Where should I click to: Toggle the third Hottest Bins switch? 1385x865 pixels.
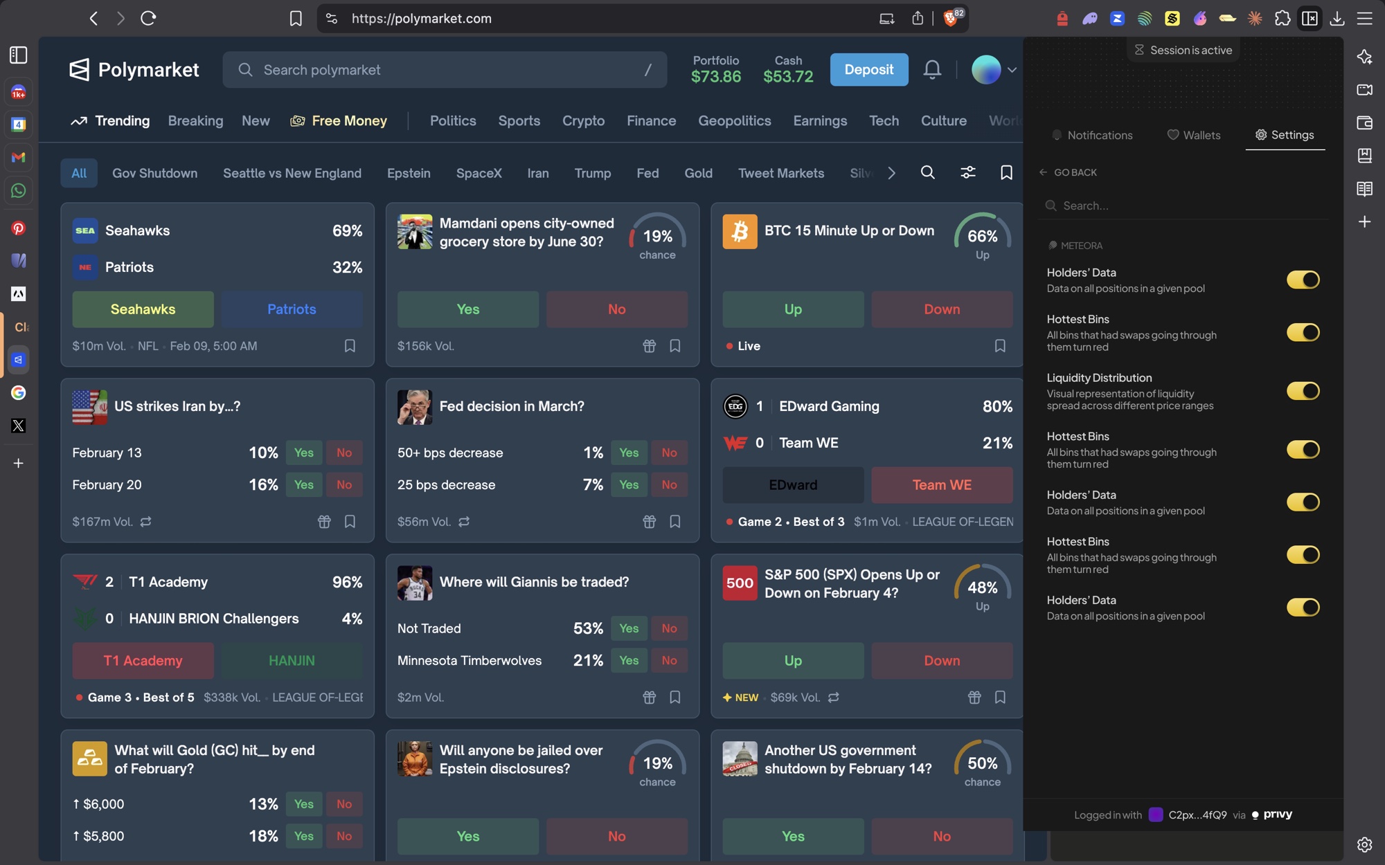[x=1303, y=554]
